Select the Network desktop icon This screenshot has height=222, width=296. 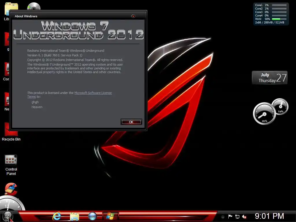click(7, 101)
